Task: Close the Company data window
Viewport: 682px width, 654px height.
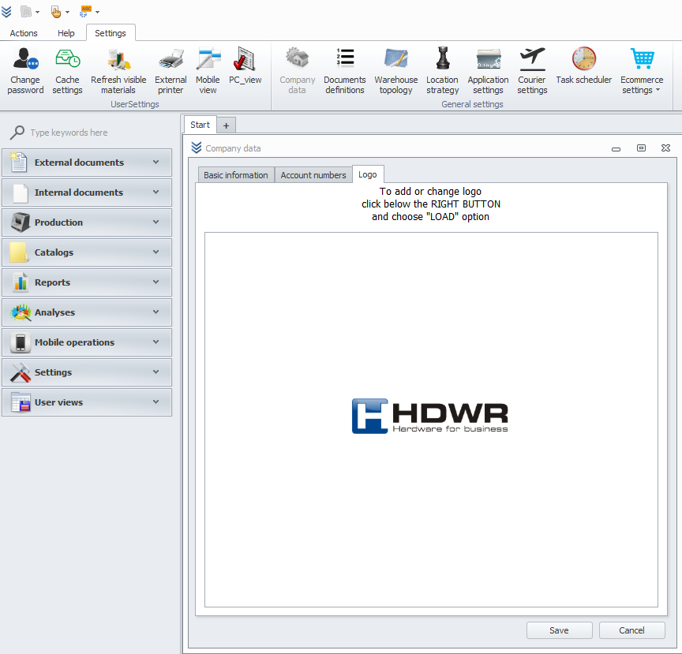Action: coord(665,148)
